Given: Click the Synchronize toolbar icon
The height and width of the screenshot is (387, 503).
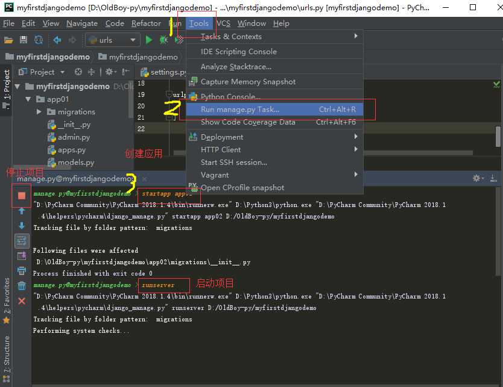Looking at the screenshot, I should (39, 40).
